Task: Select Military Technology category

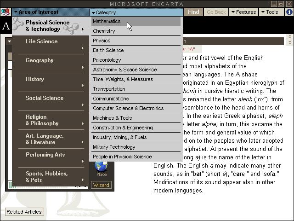Action: coord(136,147)
